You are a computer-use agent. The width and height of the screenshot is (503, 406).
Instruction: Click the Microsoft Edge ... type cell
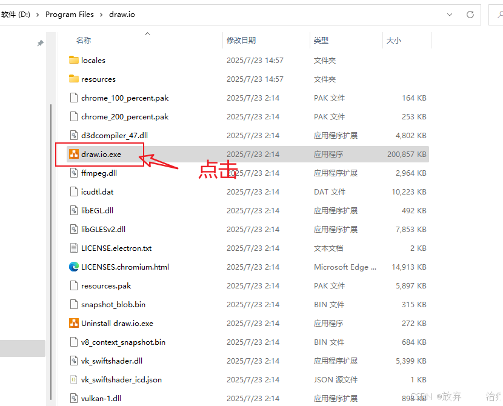345,267
